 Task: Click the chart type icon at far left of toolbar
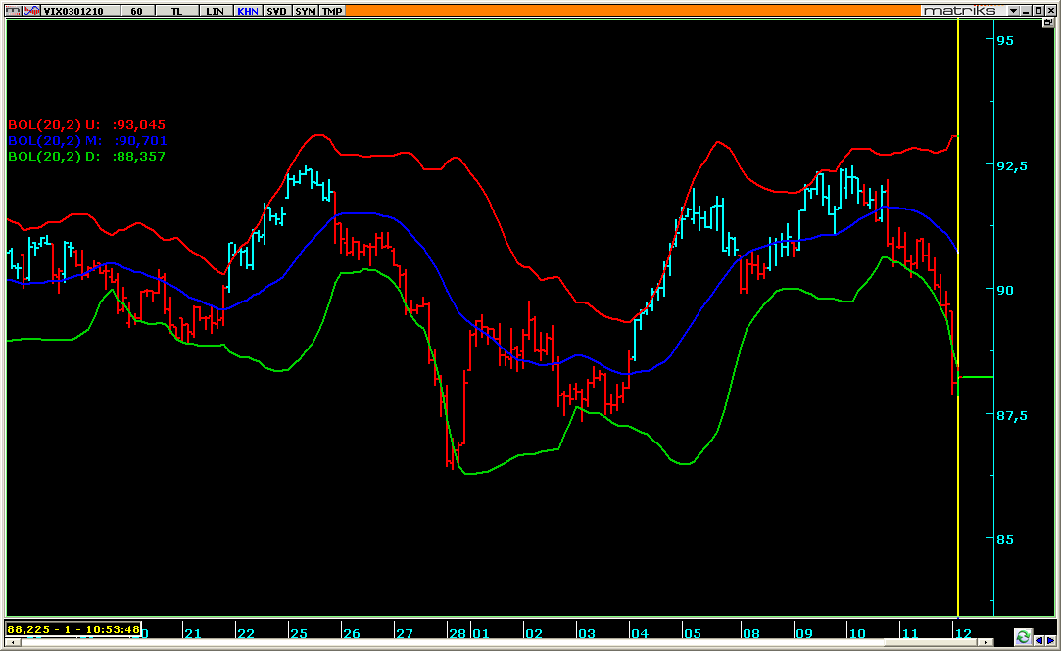click(14, 10)
